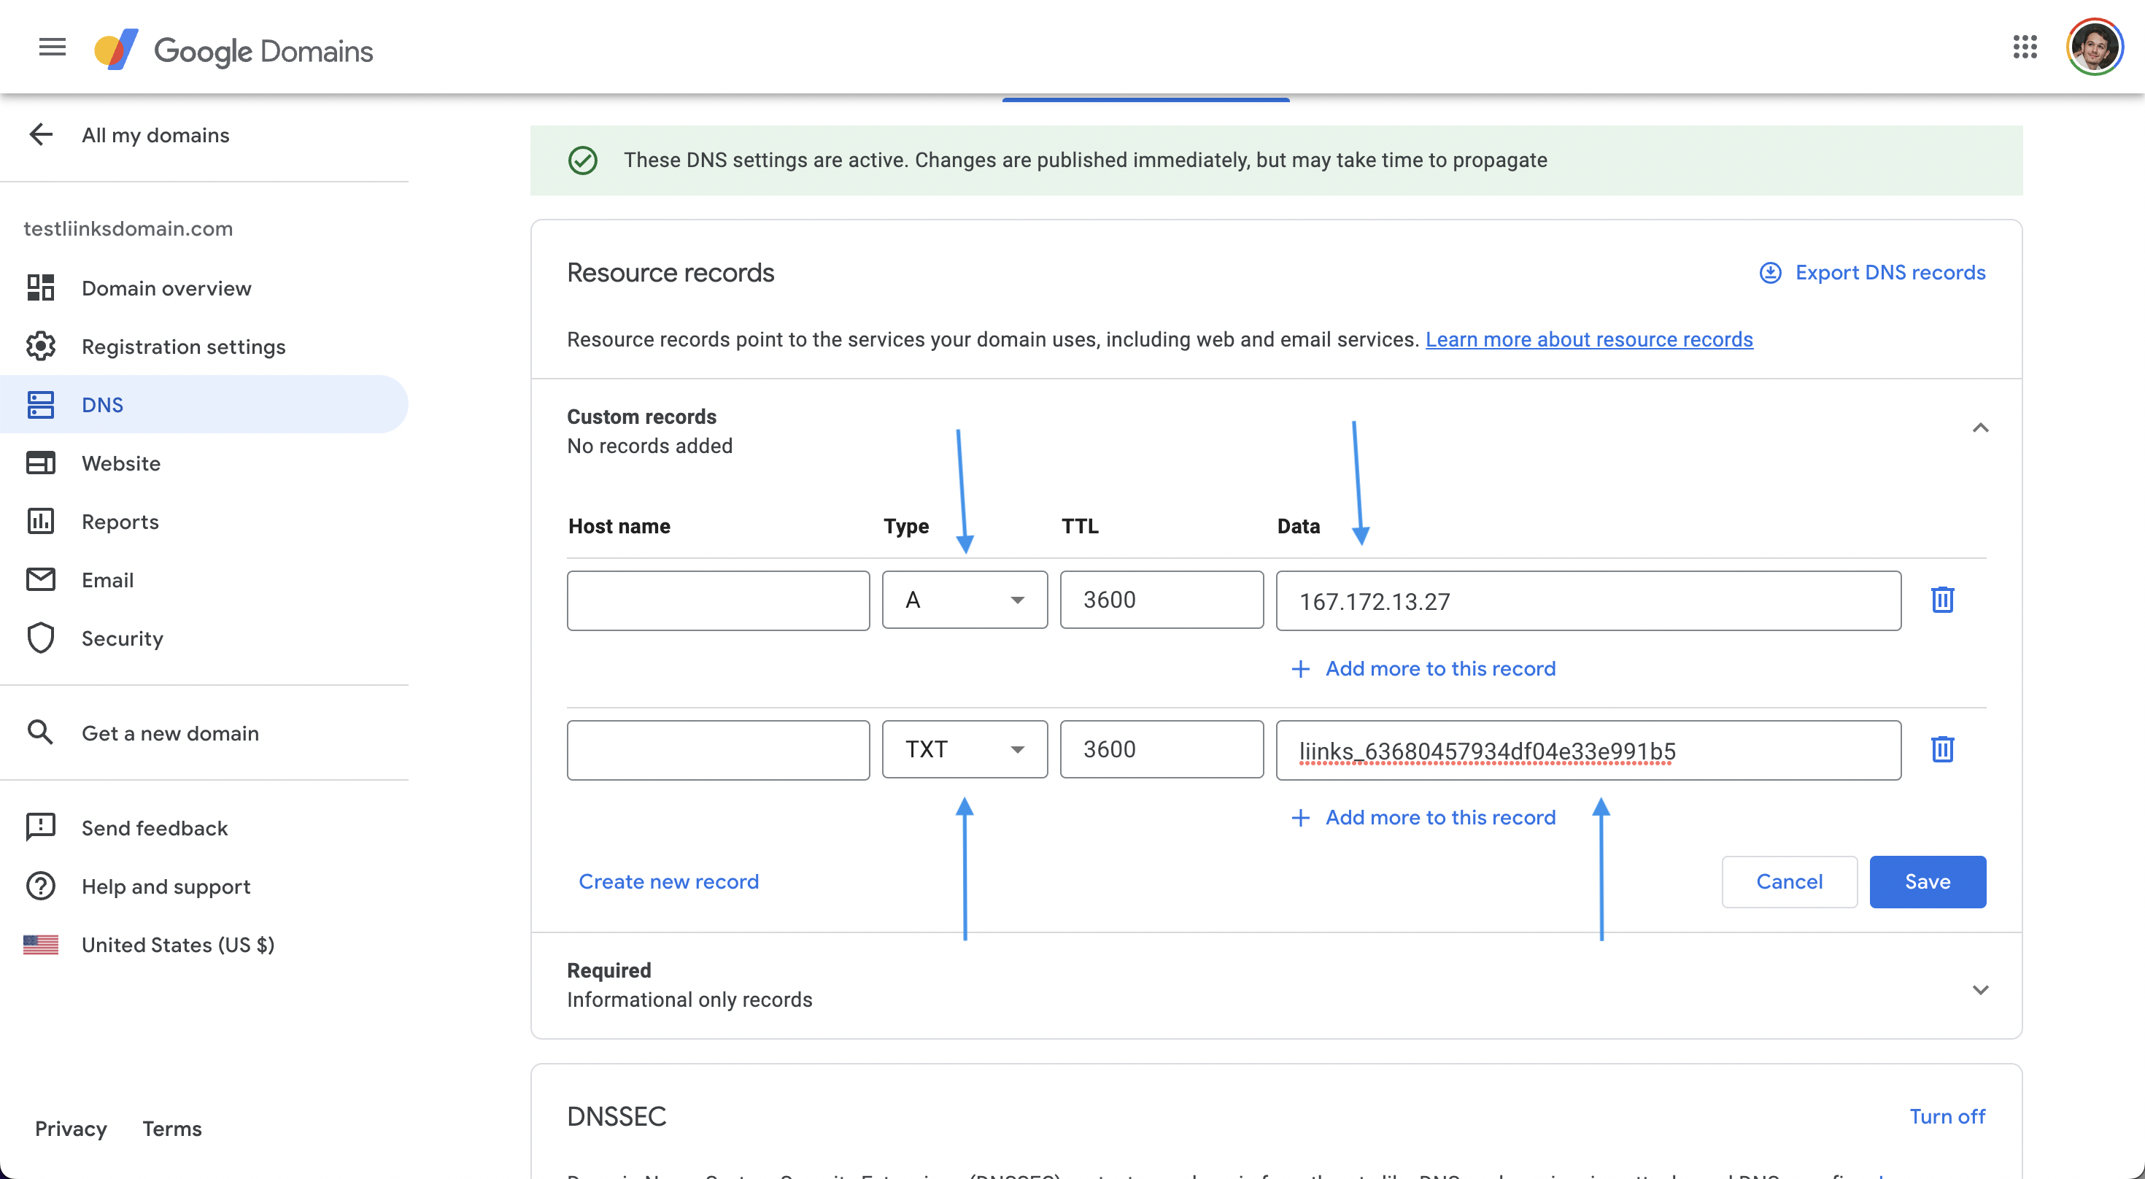The width and height of the screenshot is (2145, 1179).
Task: Click the back arrow to All my domains
Action: [41, 135]
